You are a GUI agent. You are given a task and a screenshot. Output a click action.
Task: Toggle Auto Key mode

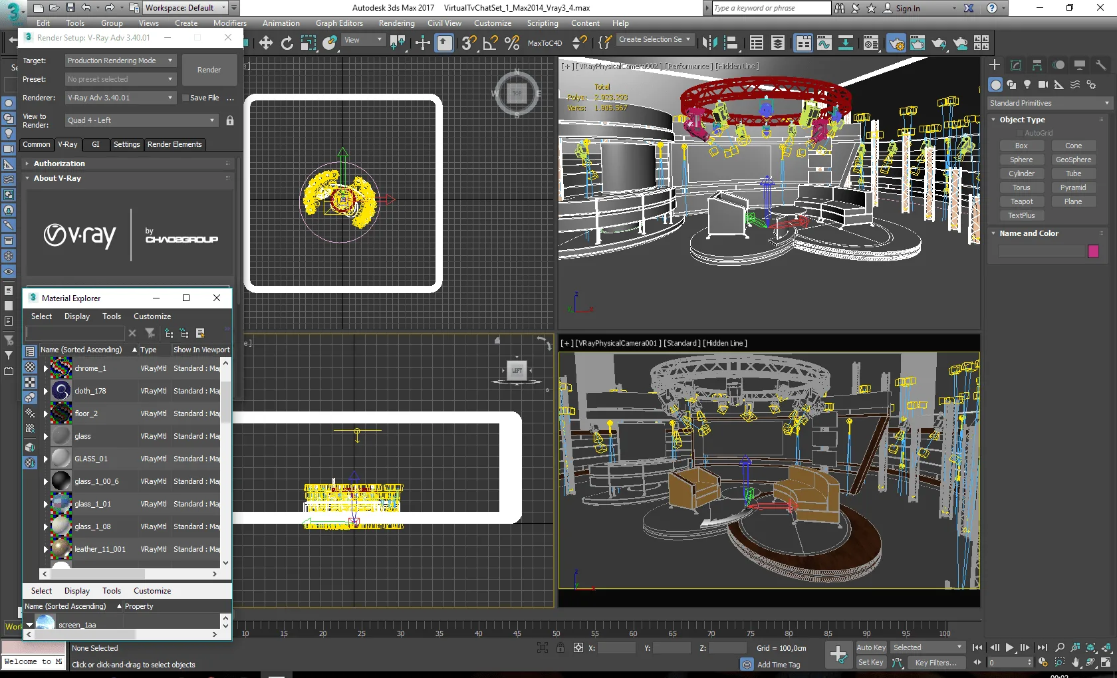[870, 647]
